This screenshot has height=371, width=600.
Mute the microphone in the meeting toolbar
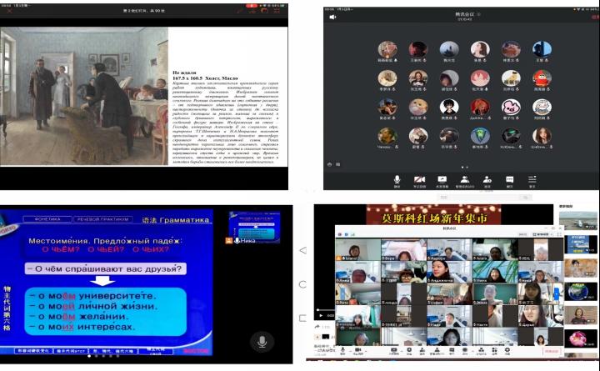point(396,178)
